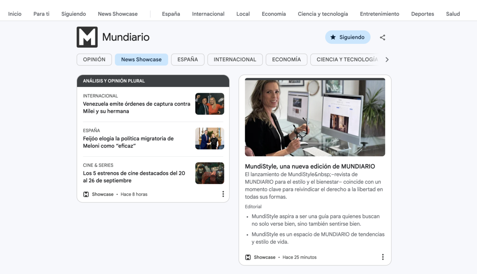Select the ESPAÑA chip
The image size is (477, 274).
point(188,60)
